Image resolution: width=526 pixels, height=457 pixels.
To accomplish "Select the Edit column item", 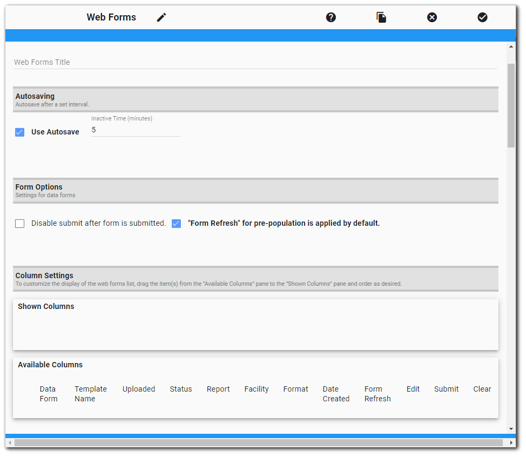I will pyautogui.click(x=413, y=389).
